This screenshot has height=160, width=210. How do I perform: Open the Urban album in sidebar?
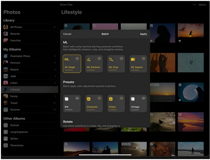click(29, 83)
